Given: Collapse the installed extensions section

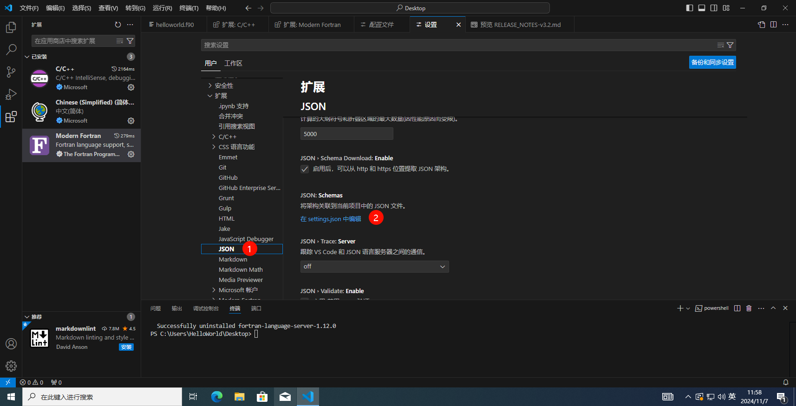Looking at the screenshot, I should [27, 57].
